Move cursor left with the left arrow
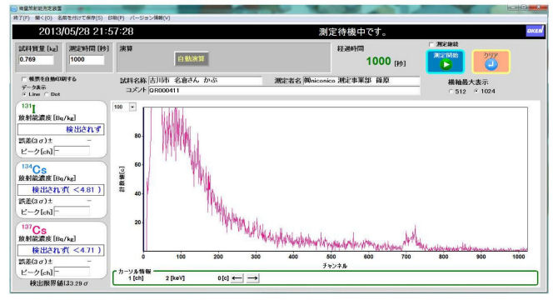 click(237, 278)
